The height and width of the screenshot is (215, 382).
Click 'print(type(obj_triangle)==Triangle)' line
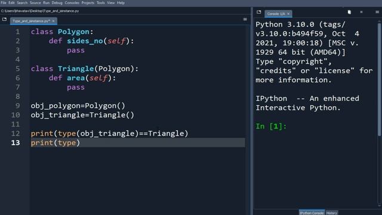tap(109, 134)
